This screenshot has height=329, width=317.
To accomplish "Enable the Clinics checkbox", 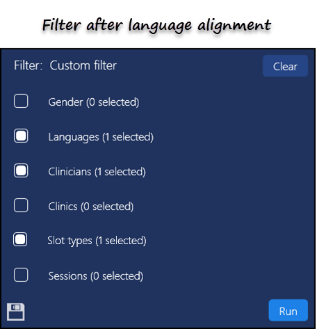I will tap(21, 205).
